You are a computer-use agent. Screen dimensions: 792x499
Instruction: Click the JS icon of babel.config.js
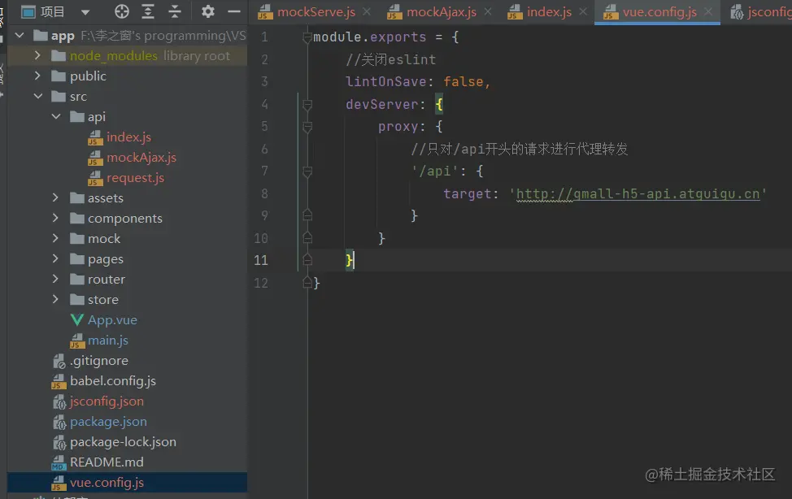click(59, 381)
